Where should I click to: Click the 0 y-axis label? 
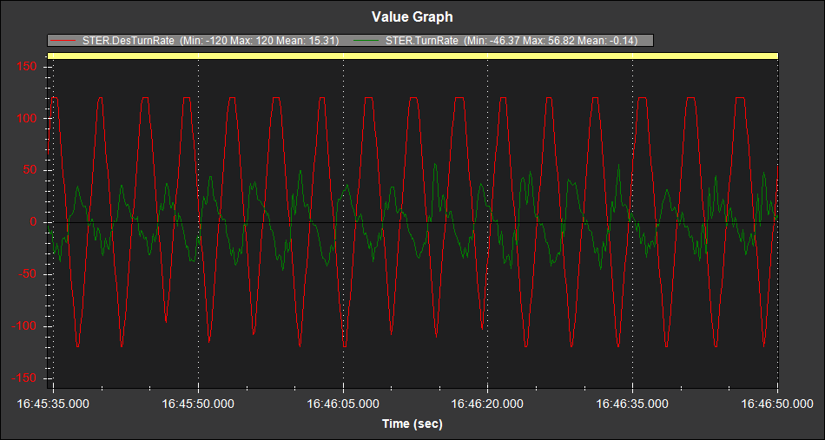(32, 222)
